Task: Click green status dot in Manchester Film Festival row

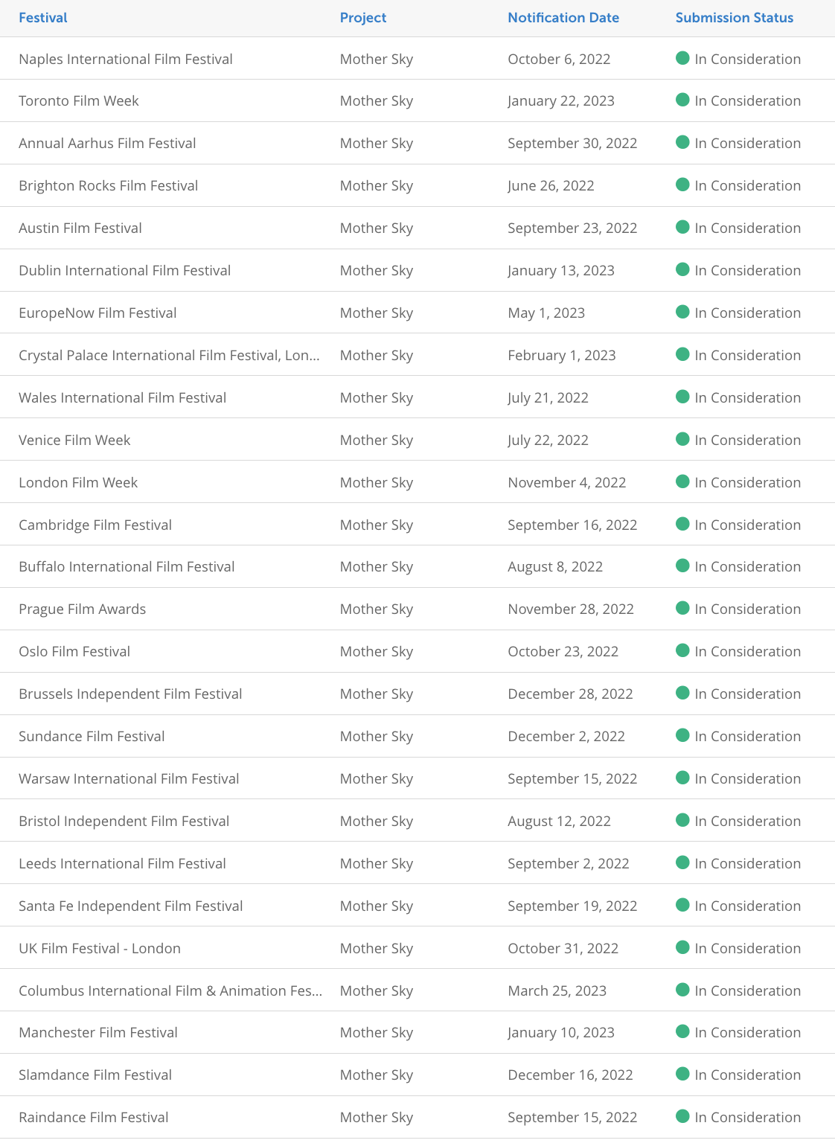Action: coord(682,1031)
